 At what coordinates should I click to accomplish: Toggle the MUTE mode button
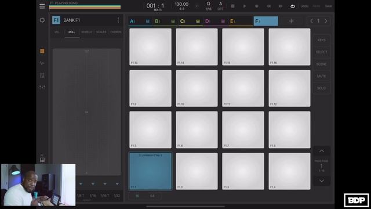pyautogui.click(x=321, y=76)
